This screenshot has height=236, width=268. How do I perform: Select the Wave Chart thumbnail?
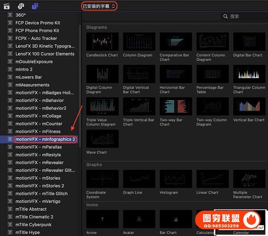pos(102,139)
